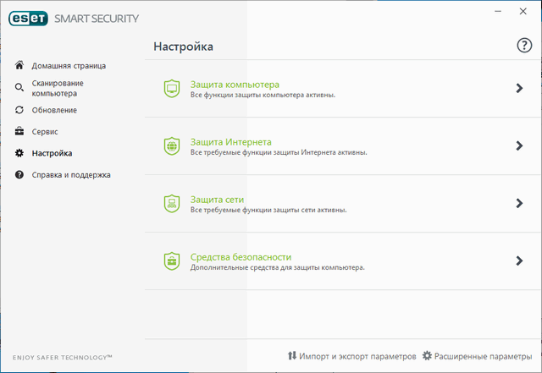
Task: Expand the Защита компьютера chevron arrow
Action: [x=519, y=88]
